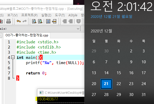Click the 화 weekday header in calendar
This screenshot has height=104, width=154.
[119, 41]
